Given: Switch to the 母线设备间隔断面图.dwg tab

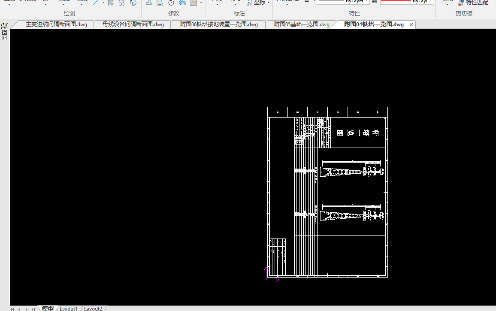Looking at the screenshot, I should coord(133,24).
